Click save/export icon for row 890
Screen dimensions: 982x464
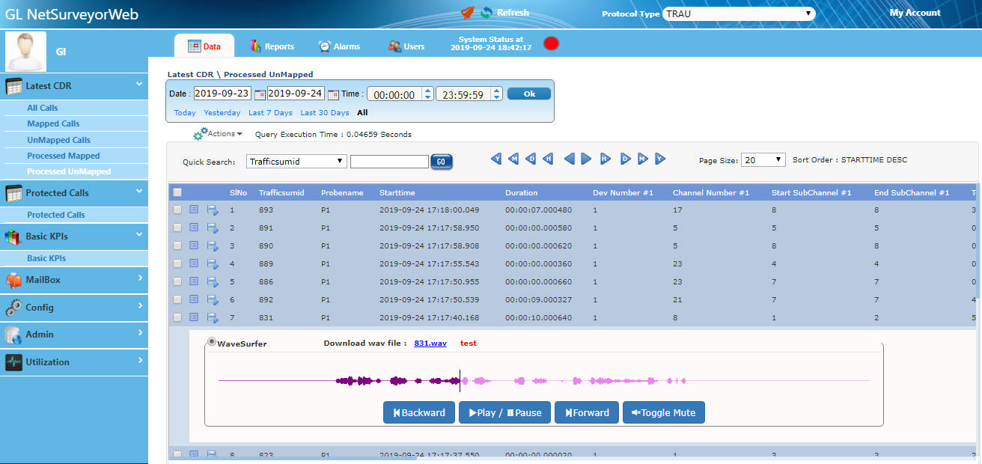coord(213,246)
